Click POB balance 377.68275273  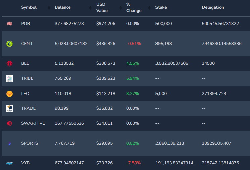click(69, 24)
